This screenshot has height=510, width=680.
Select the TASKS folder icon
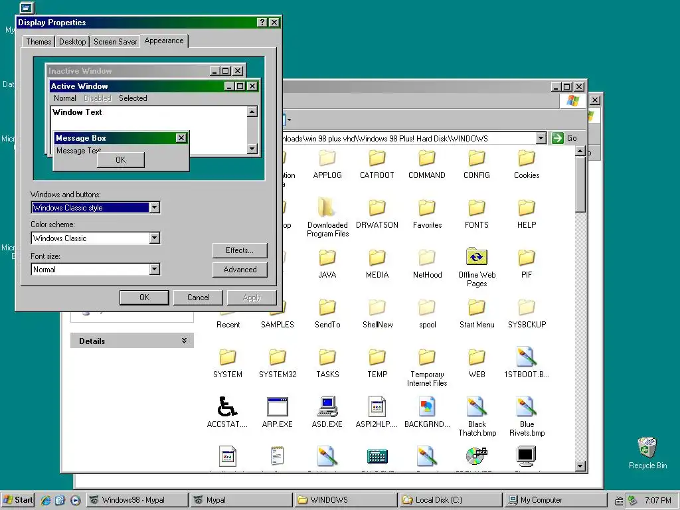pyautogui.click(x=327, y=358)
